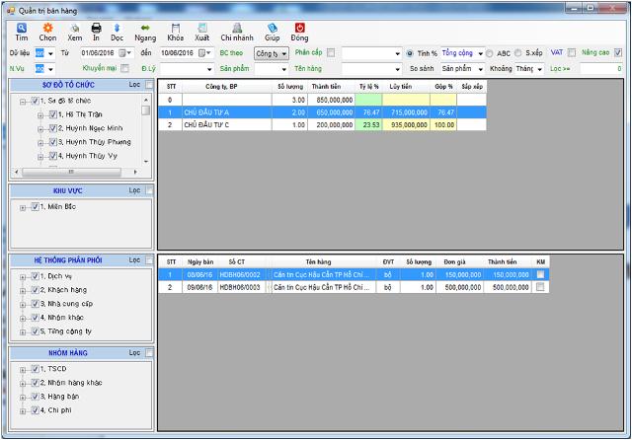
Task: Click the Ngày bán column header
Action: pos(200,262)
